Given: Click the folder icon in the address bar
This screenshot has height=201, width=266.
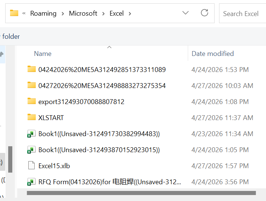Looking at the screenshot, I should tap(14, 13).
